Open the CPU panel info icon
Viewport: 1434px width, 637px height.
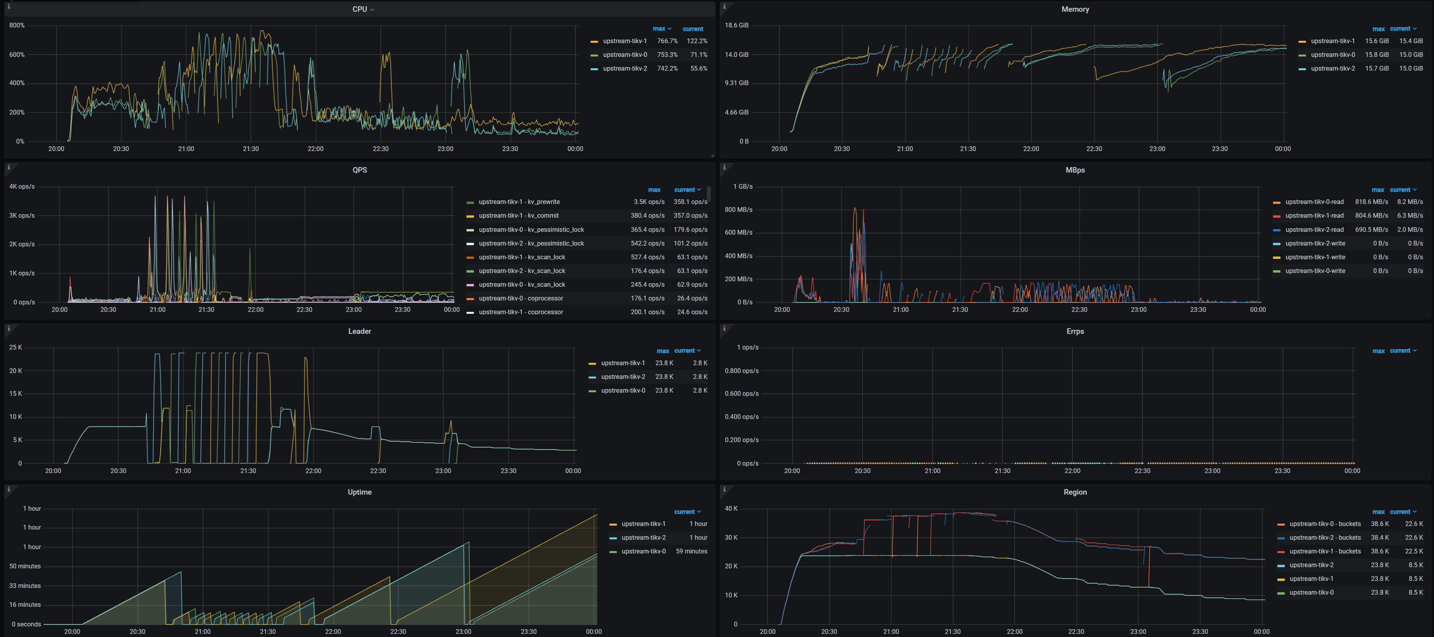point(8,6)
